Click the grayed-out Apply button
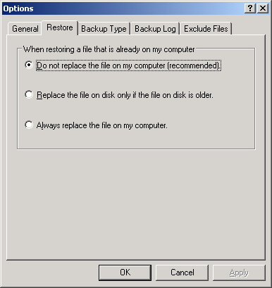Image resolution: width=272 pixels, height=288 pixels. tap(239, 273)
